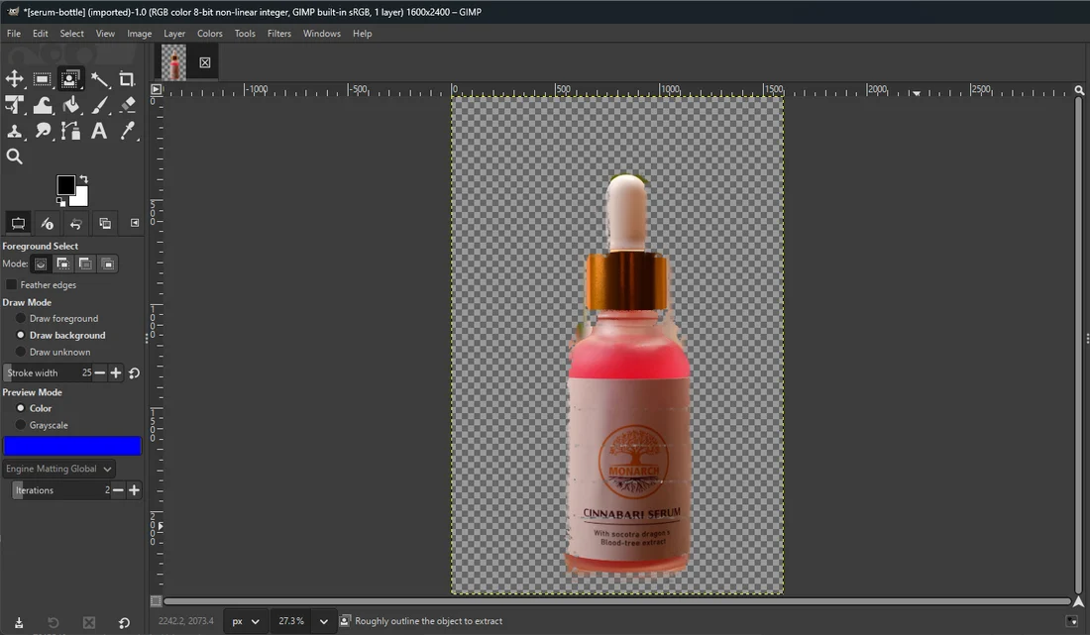Open the dock tab configuration menu
1090x635 pixels.
[135, 223]
